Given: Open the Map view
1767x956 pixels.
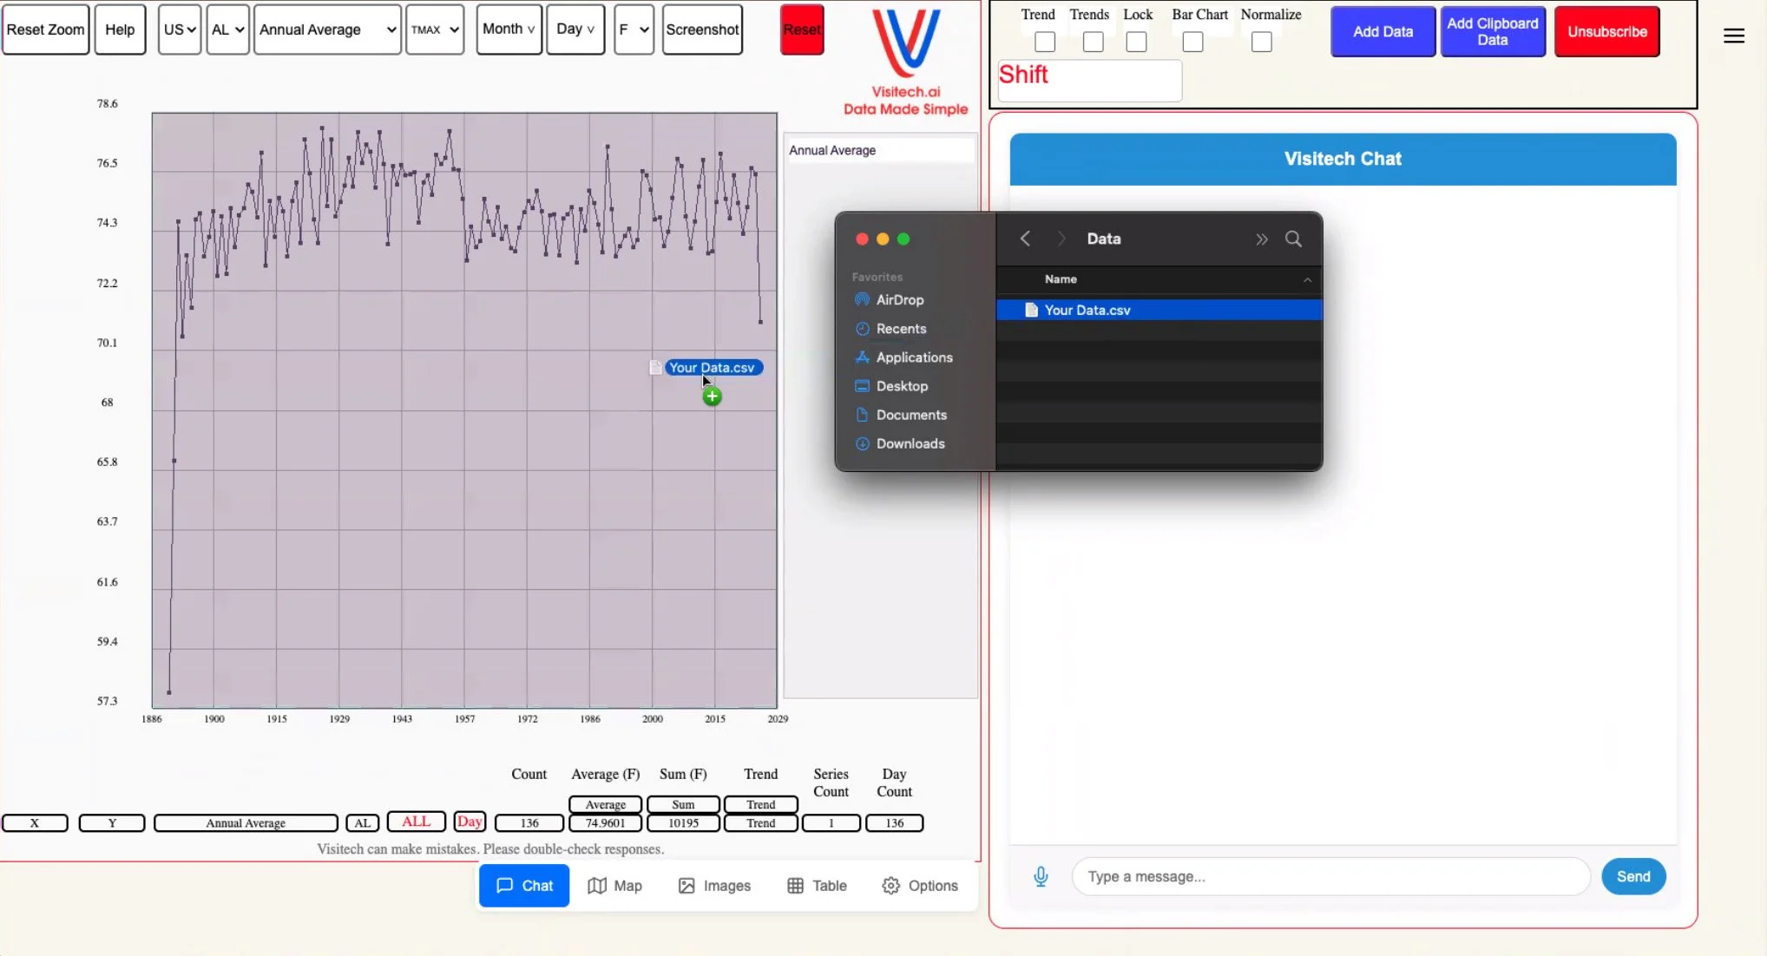Looking at the screenshot, I should [x=616, y=886].
